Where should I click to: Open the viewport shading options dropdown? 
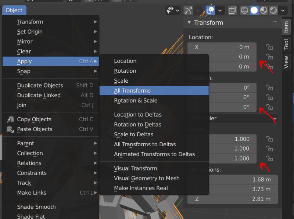coord(283,10)
